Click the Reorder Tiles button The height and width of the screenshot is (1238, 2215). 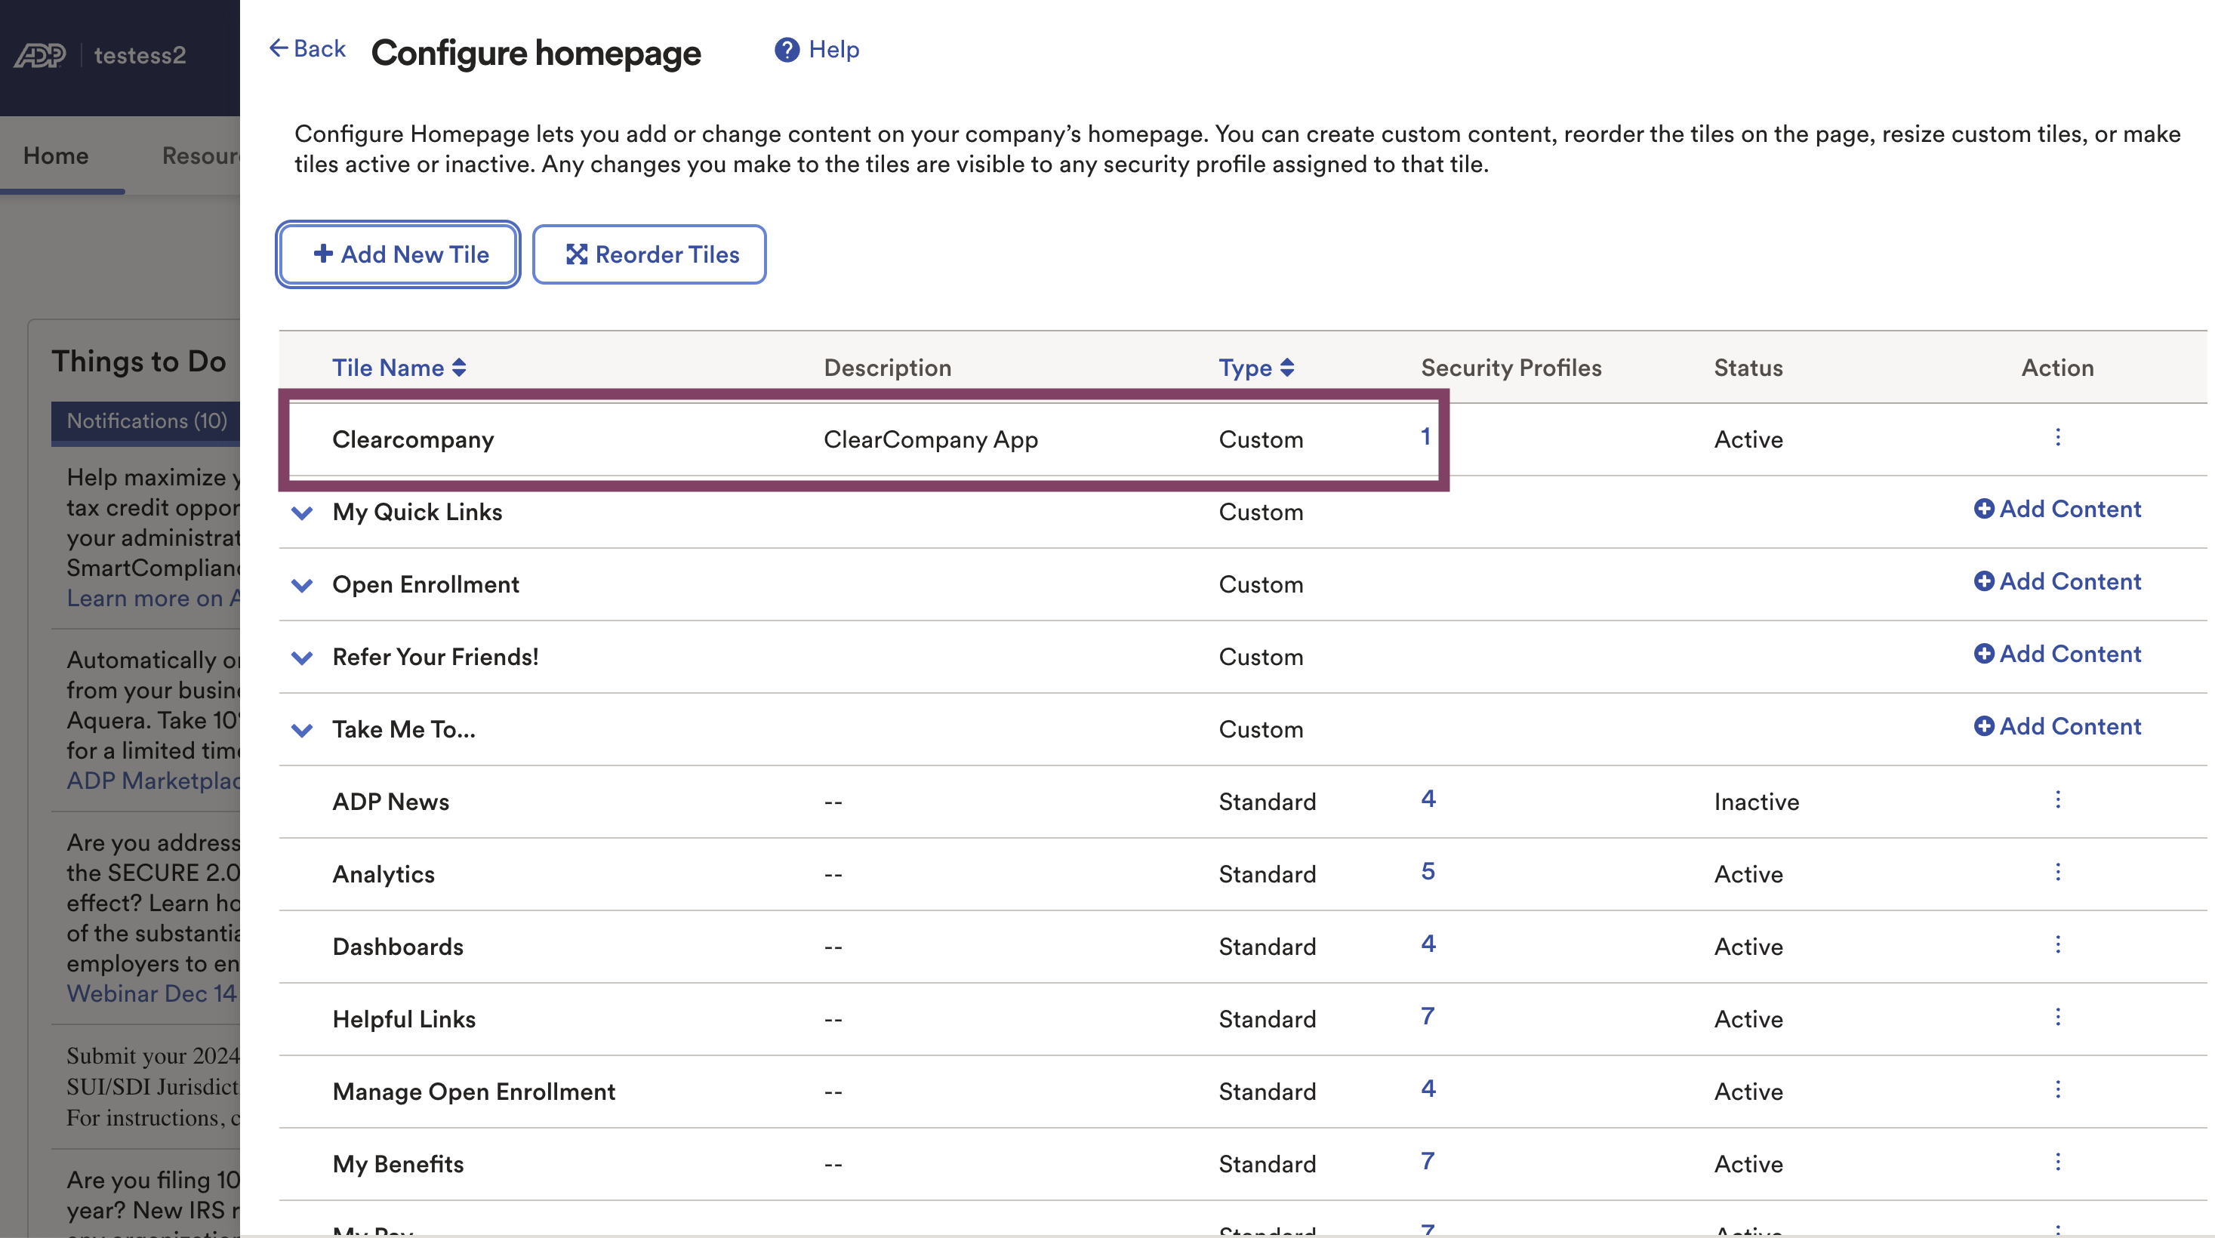click(649, 254)
